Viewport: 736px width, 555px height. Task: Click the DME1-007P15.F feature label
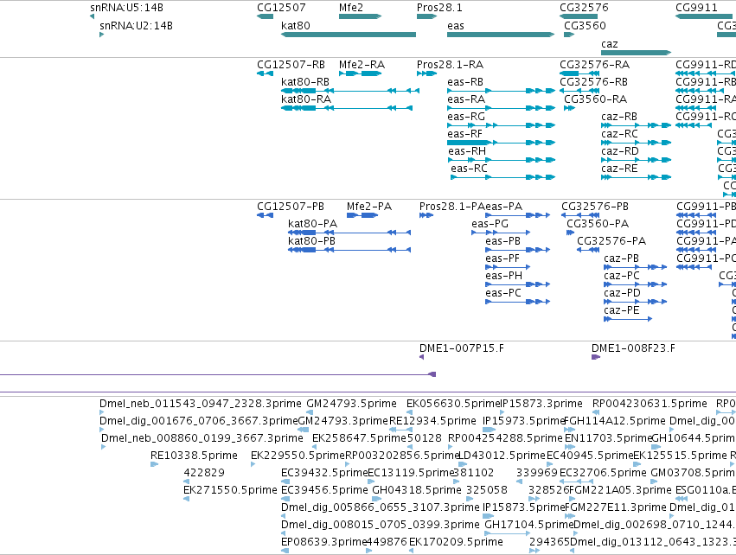pyautogui.click(x=462, y=348)
